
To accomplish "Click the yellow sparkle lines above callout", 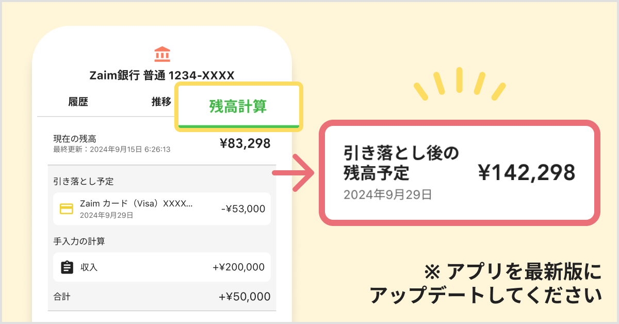I will (x=459, y=83).
